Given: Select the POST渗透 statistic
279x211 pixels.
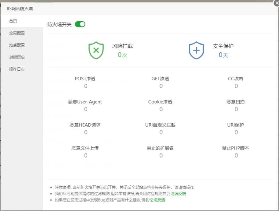Looking at the screenshot, I should pos(85,82).
